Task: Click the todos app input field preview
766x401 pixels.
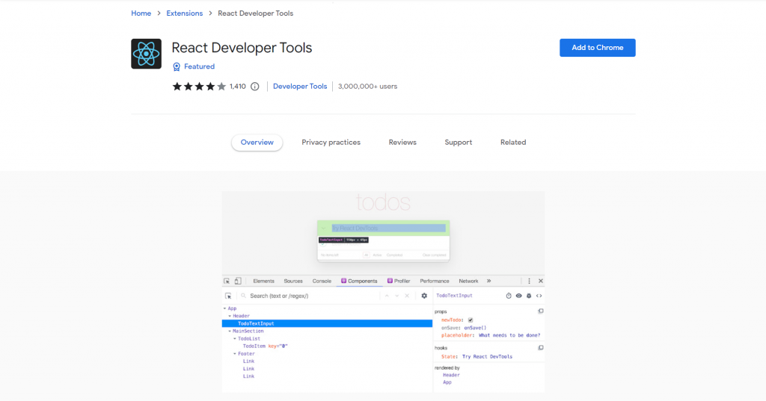Action: click(388, 229)
